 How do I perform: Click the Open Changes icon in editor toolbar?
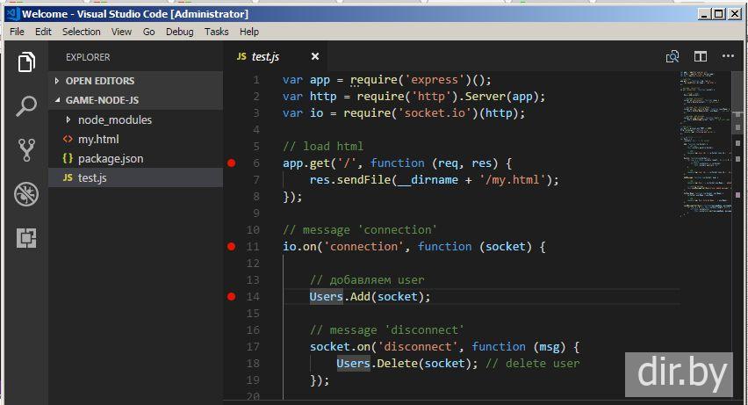click(x=672, y=56)
